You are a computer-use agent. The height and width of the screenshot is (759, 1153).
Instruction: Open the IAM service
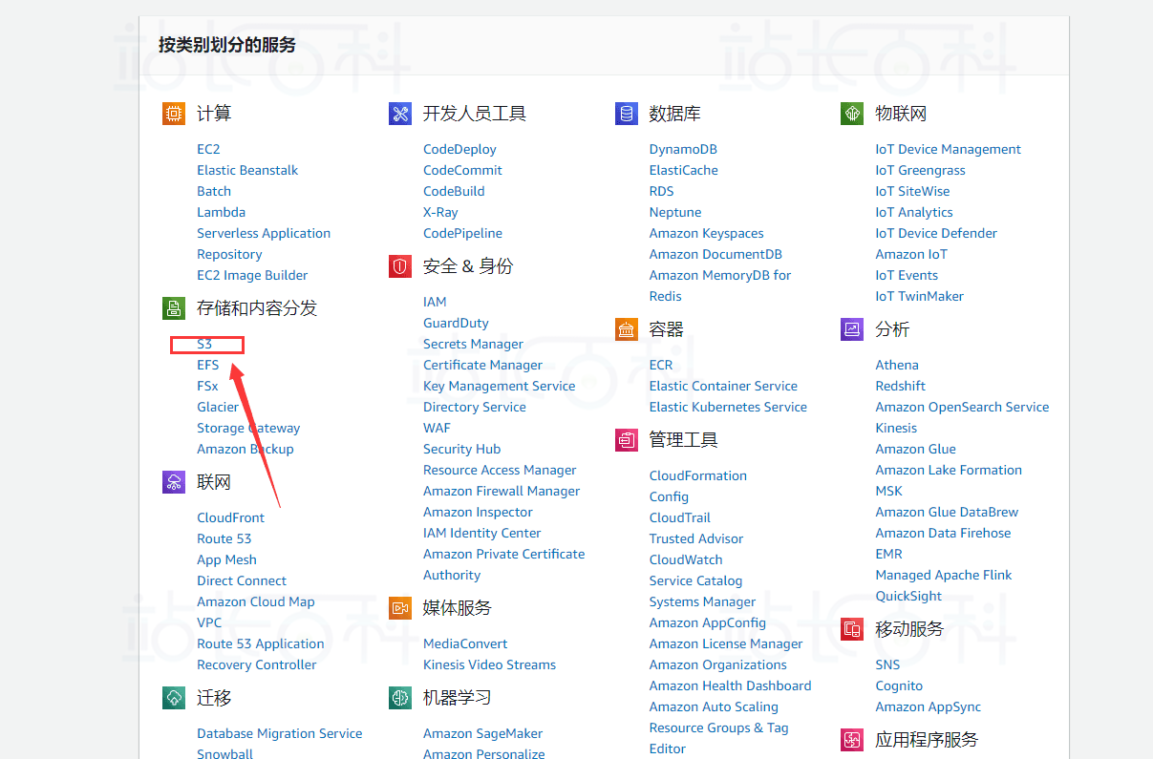(x=435, y=302)
